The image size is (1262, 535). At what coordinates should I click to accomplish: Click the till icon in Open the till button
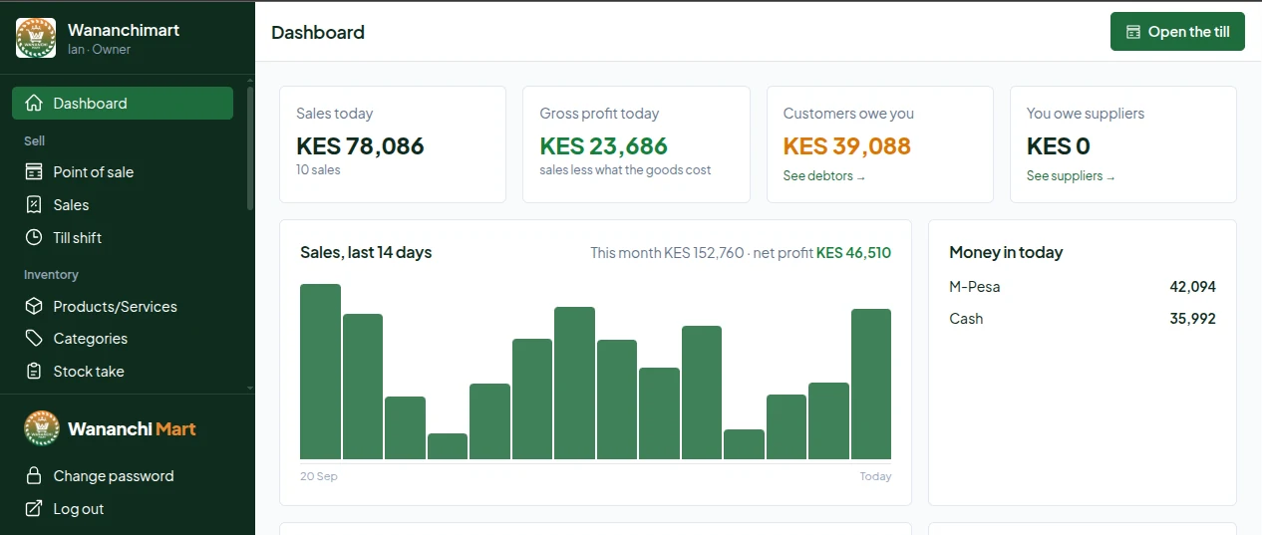1133,32
